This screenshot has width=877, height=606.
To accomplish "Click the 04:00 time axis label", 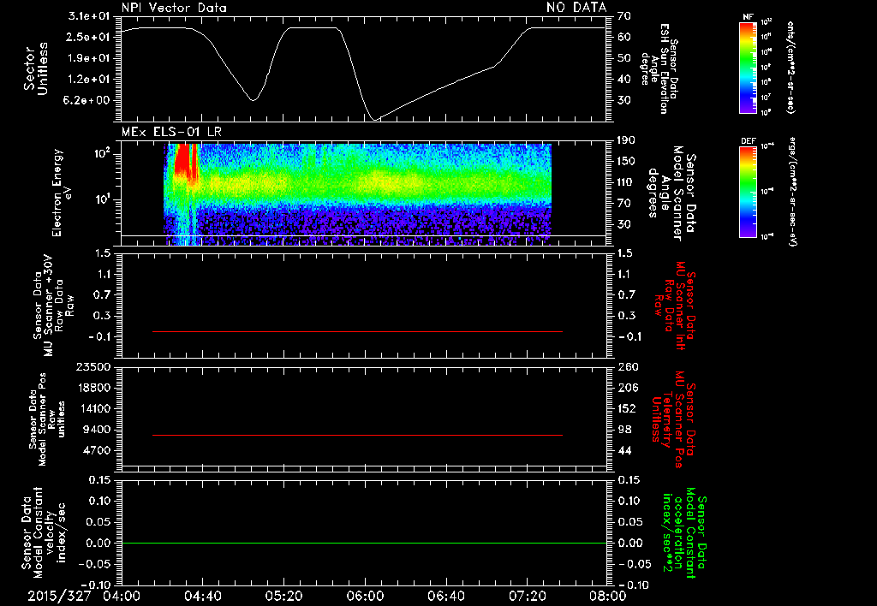I will 122,596.
